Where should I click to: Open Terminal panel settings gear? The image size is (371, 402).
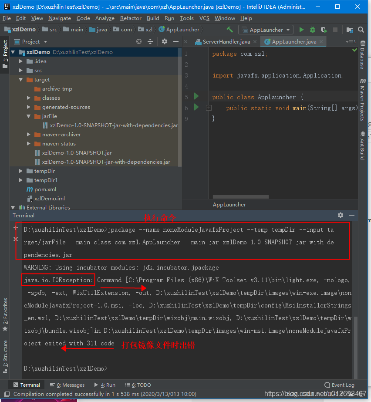[x=341, y=215]
